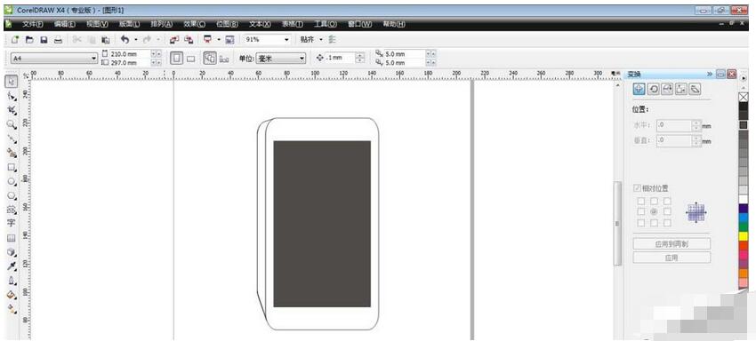
Task: Click the 应用到再制 button
Action: click(x=672, y=244)
